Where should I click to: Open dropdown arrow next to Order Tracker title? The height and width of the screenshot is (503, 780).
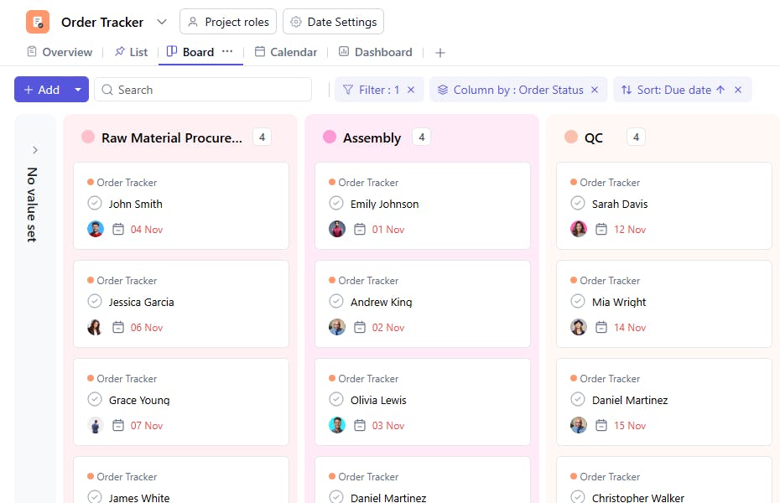[x=162, y=22]
